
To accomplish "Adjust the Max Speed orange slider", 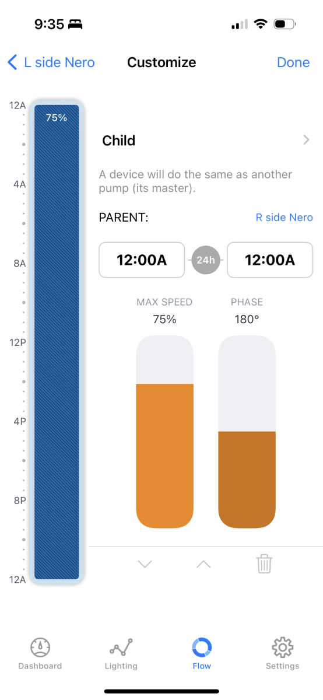I will [164, 432].
